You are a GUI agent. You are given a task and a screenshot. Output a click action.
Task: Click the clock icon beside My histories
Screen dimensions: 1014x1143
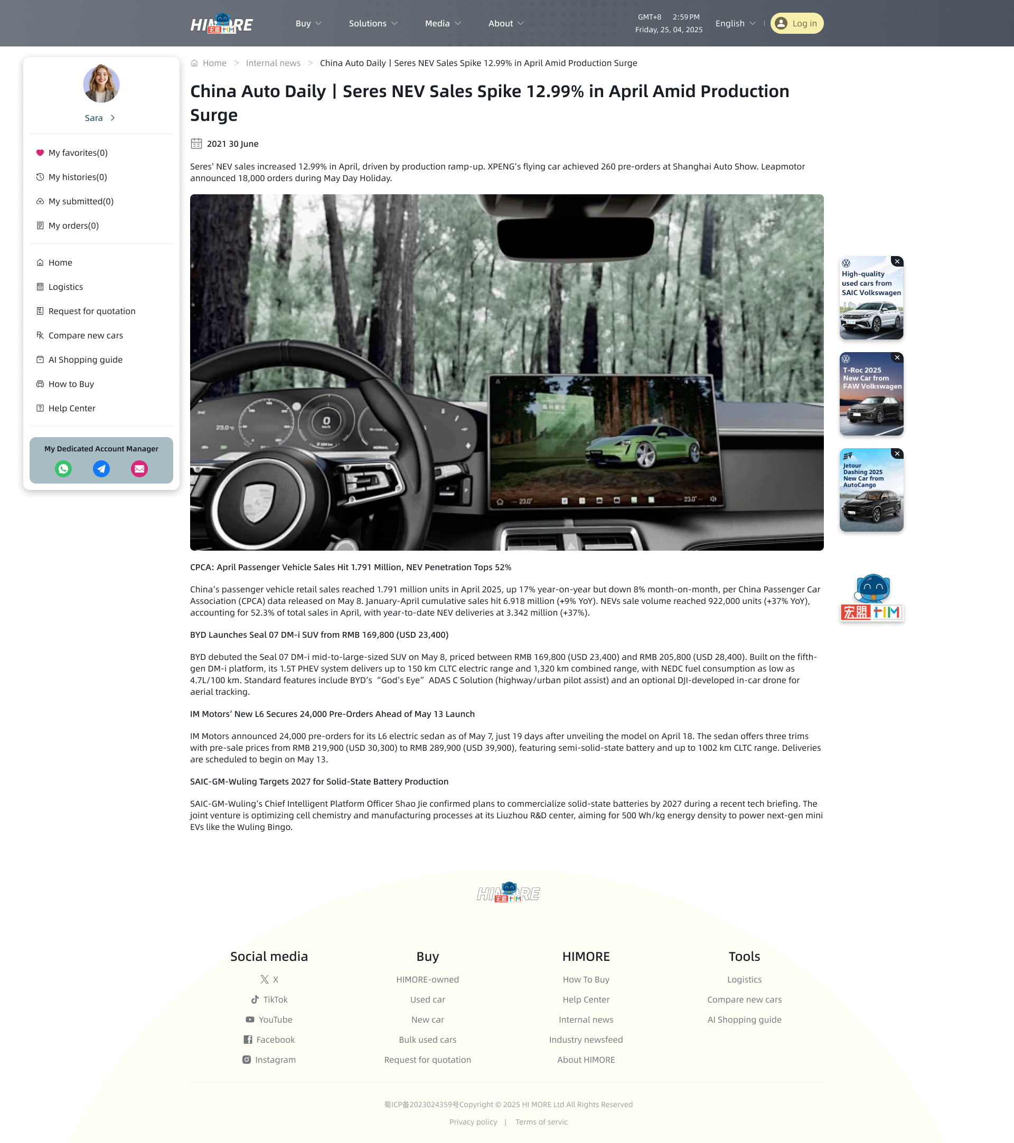40,177
